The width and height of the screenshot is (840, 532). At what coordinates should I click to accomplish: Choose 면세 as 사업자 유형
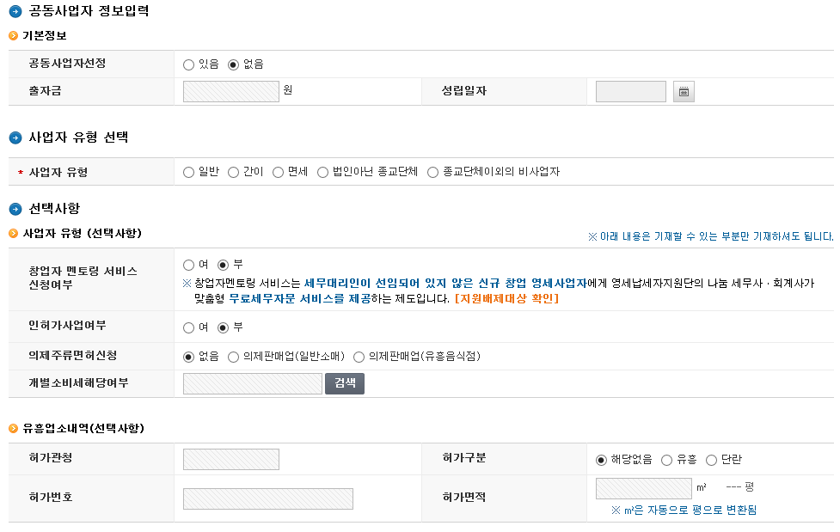(x=278, y=173)
